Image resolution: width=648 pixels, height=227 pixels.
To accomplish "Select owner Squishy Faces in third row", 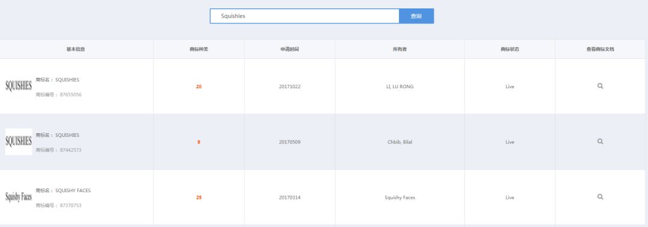I will pos(400,198).
